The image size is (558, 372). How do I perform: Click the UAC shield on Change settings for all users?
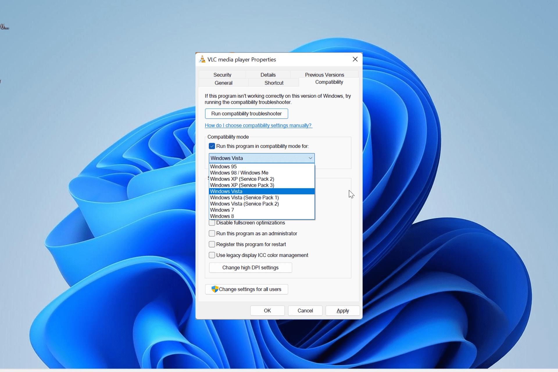(x=215, y=289)
